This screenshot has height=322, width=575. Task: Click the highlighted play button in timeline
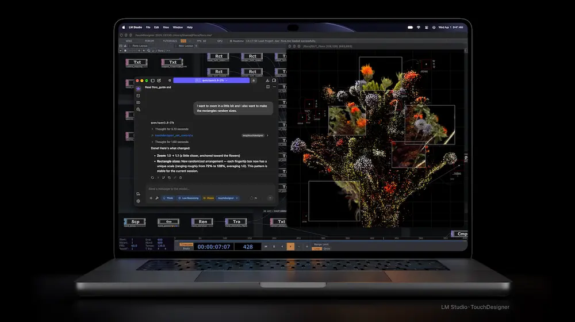(290, 247)
